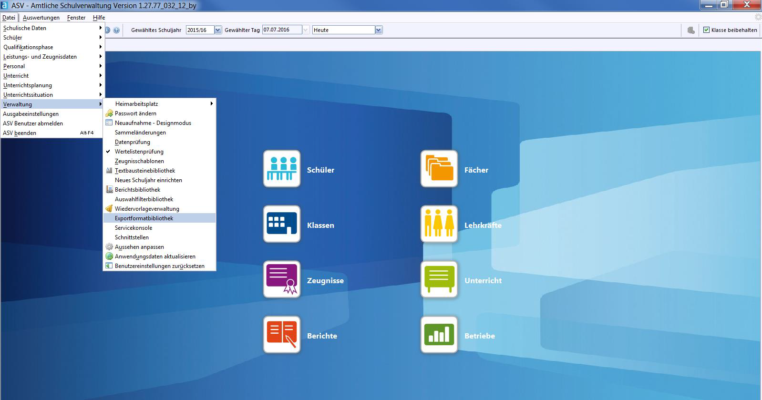Click the question mark help icon
Screen dimensions: 762x400
[116, 30]
